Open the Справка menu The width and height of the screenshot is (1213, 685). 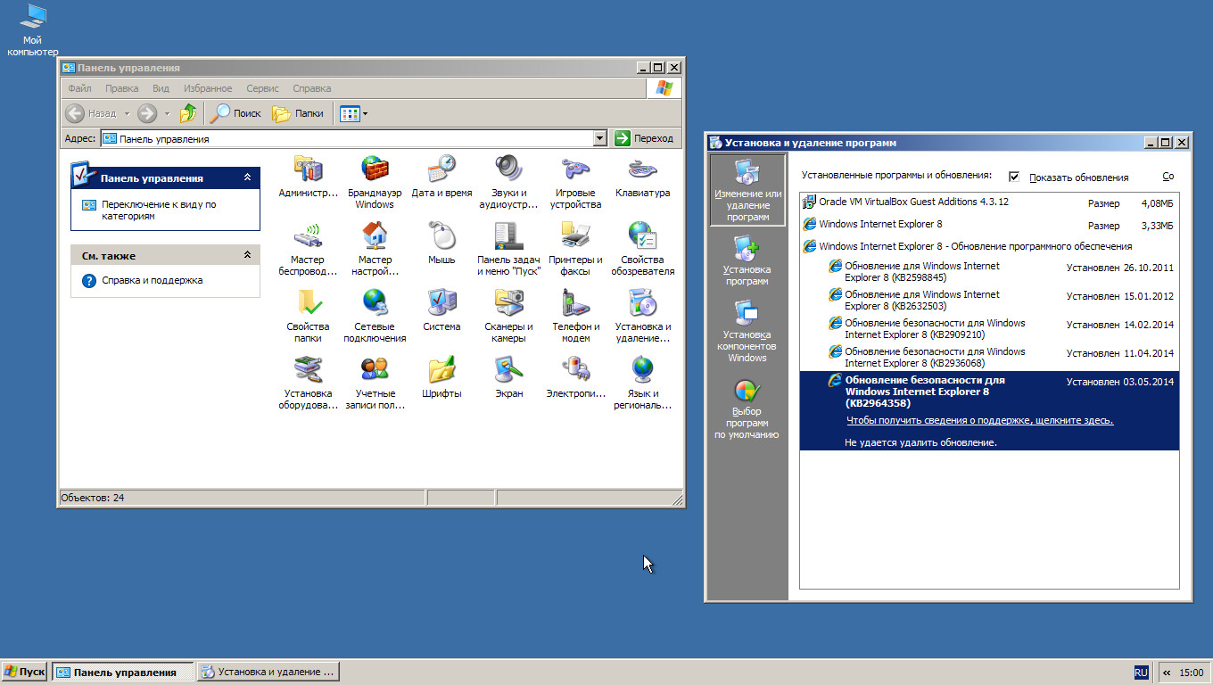click(311, 88)
